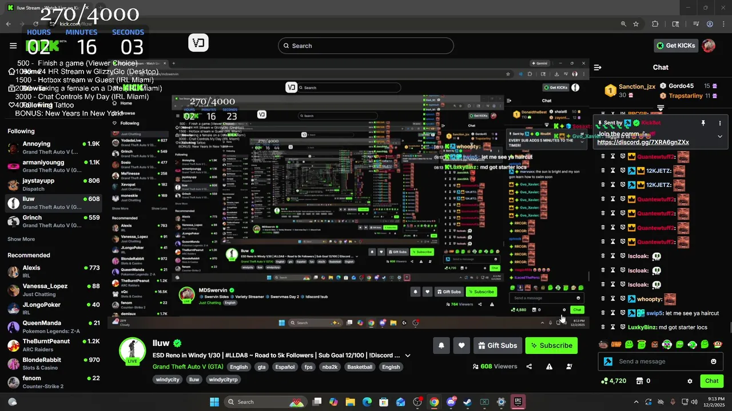The width and height of the screenshot is (732, 411).
Task: Open the Grinch channel in sidebar
Action: [x=54, y=221]
